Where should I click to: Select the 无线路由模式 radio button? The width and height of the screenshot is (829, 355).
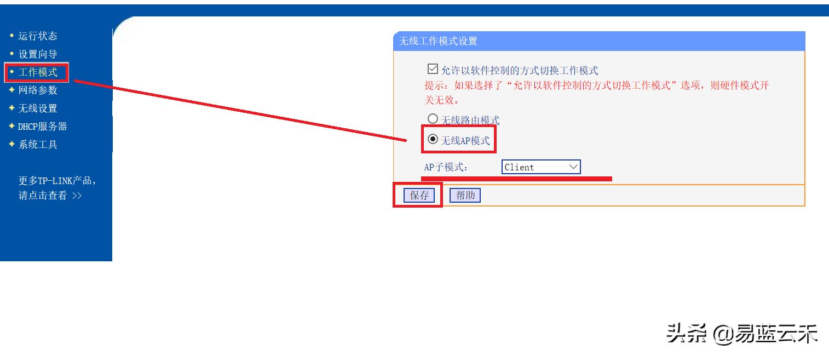point(433,118)
